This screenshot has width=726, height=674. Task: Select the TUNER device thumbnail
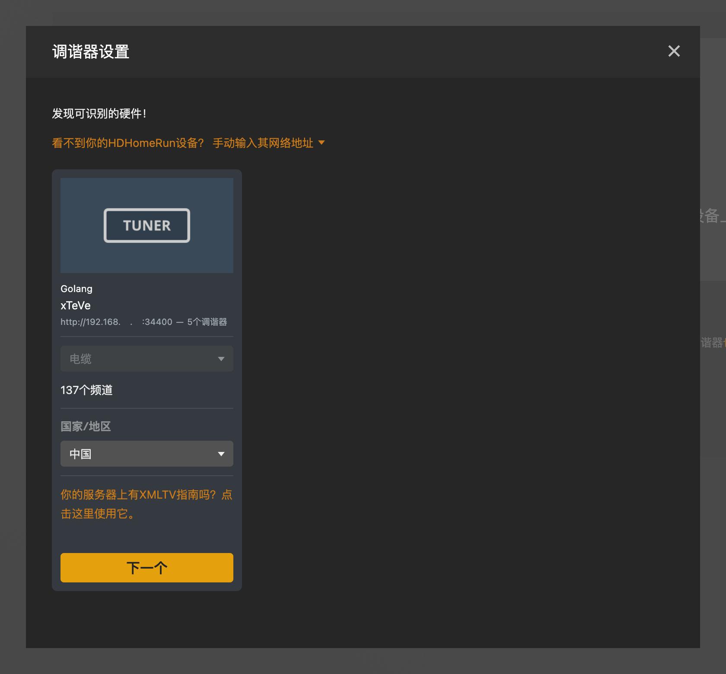(146, 225)
